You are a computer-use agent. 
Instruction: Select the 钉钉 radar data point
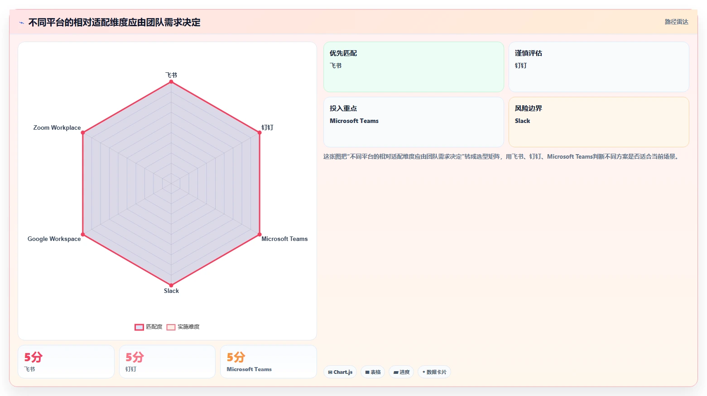[260, 133]
